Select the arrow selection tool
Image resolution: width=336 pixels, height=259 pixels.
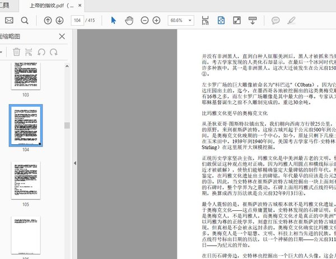coord(114,20)
